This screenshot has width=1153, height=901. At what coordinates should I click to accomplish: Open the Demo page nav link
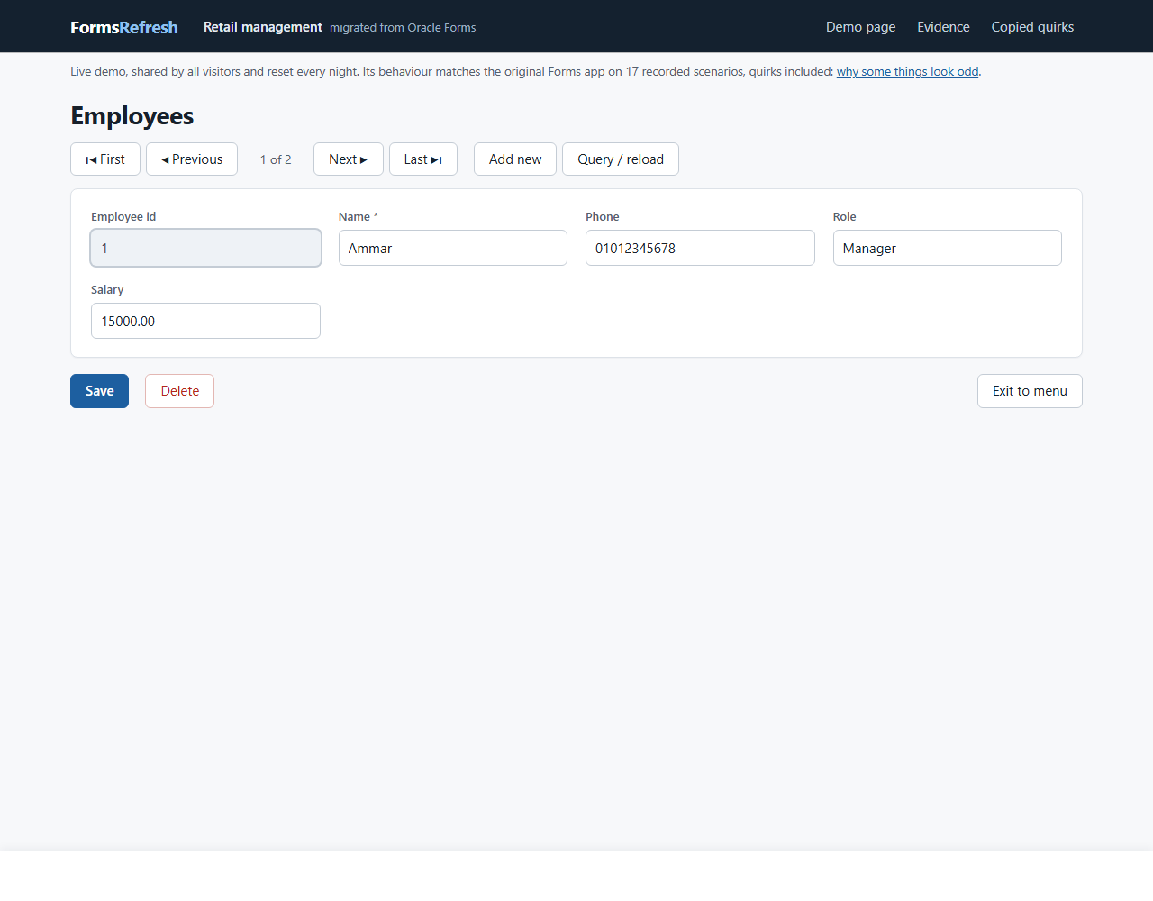point(861,27)
